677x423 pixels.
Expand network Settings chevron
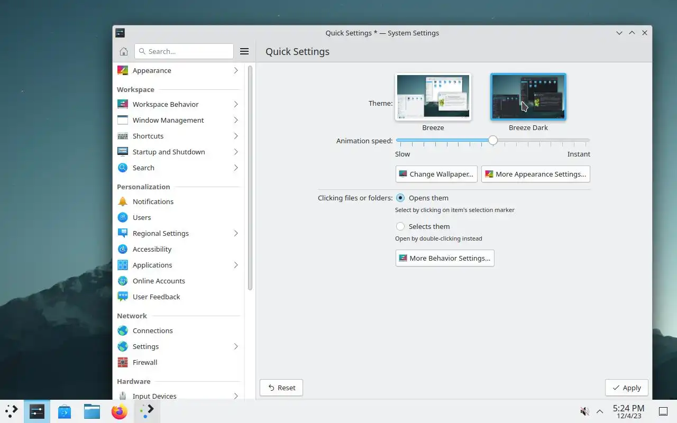[x=236, y=346]
